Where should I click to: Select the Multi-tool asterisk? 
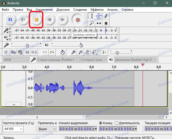point(106,23)
